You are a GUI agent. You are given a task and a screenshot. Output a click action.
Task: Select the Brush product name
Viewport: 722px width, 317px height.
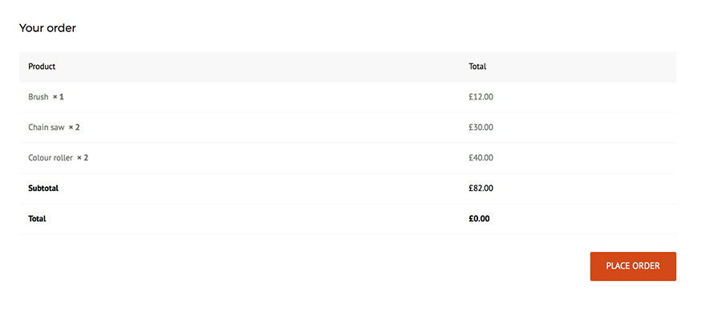click(x=39, y=97)
